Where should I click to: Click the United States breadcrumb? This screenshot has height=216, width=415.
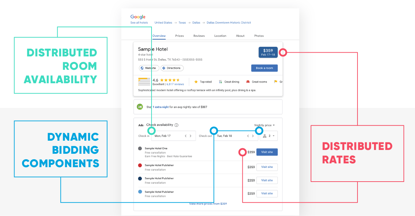(163, 23)
